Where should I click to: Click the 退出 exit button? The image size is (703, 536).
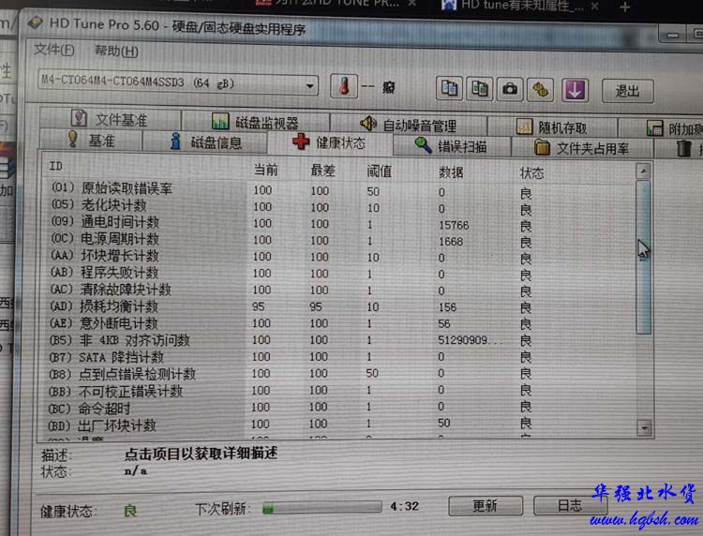pos(627,92)
